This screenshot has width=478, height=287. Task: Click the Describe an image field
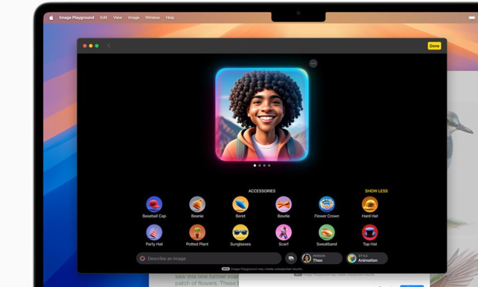click(x=209, y=258)
